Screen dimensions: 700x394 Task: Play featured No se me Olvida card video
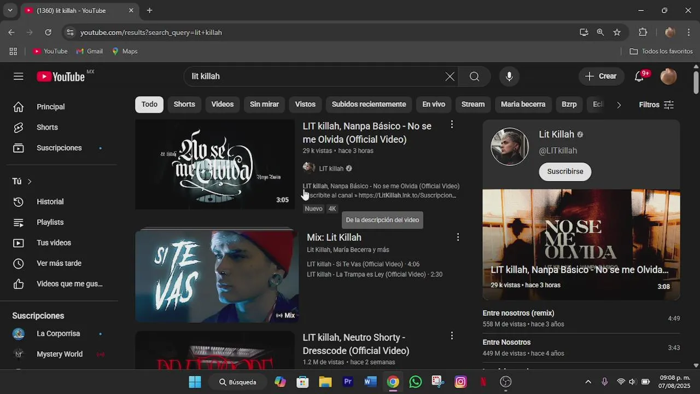[581, 245]
